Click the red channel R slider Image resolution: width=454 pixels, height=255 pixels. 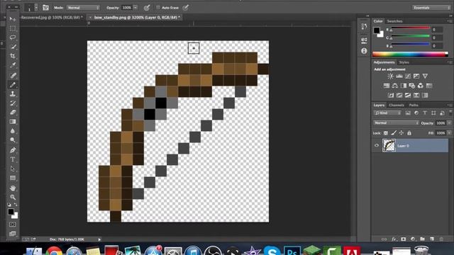410,28
